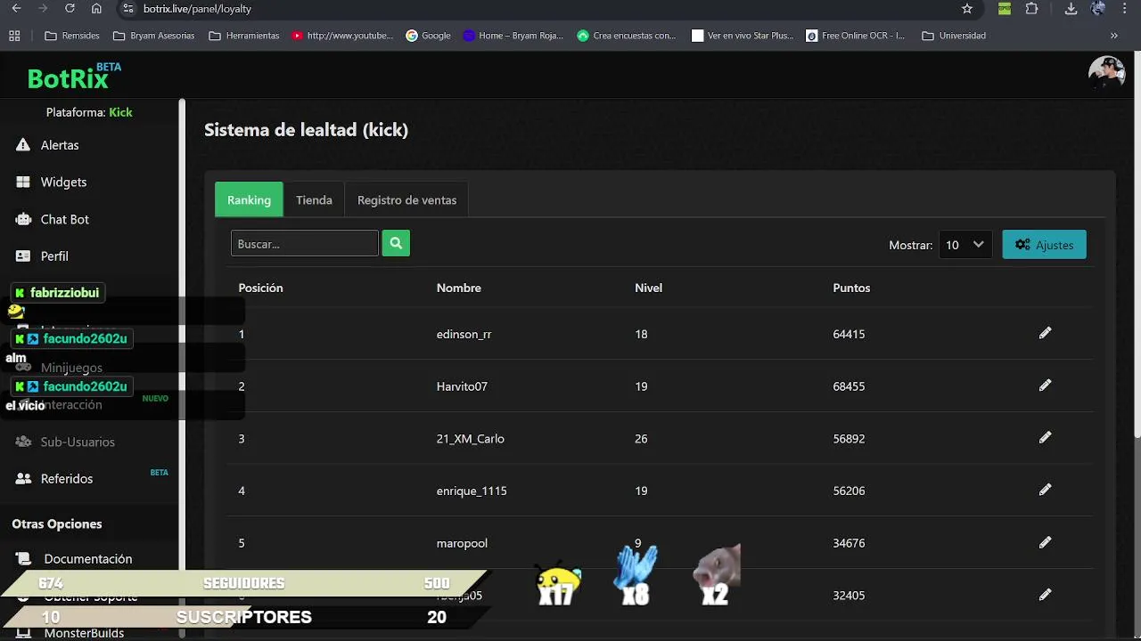
Task: Click the Posición column header
Action: click(x=260, y=288)
